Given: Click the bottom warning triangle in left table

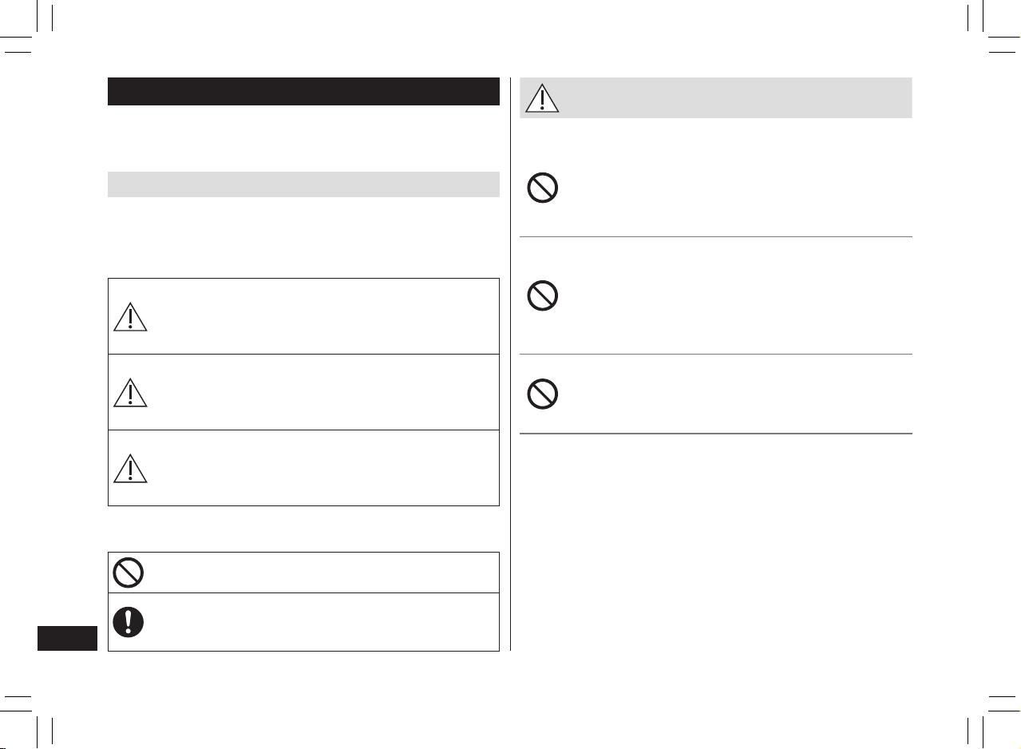Looking at the screenshot, I should (x=130, y=467).
